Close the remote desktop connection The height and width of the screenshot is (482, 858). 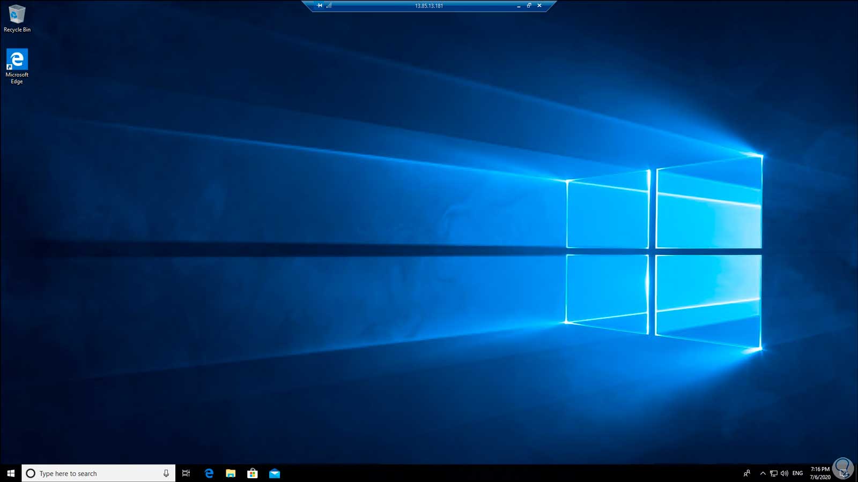tap(539, 5)
